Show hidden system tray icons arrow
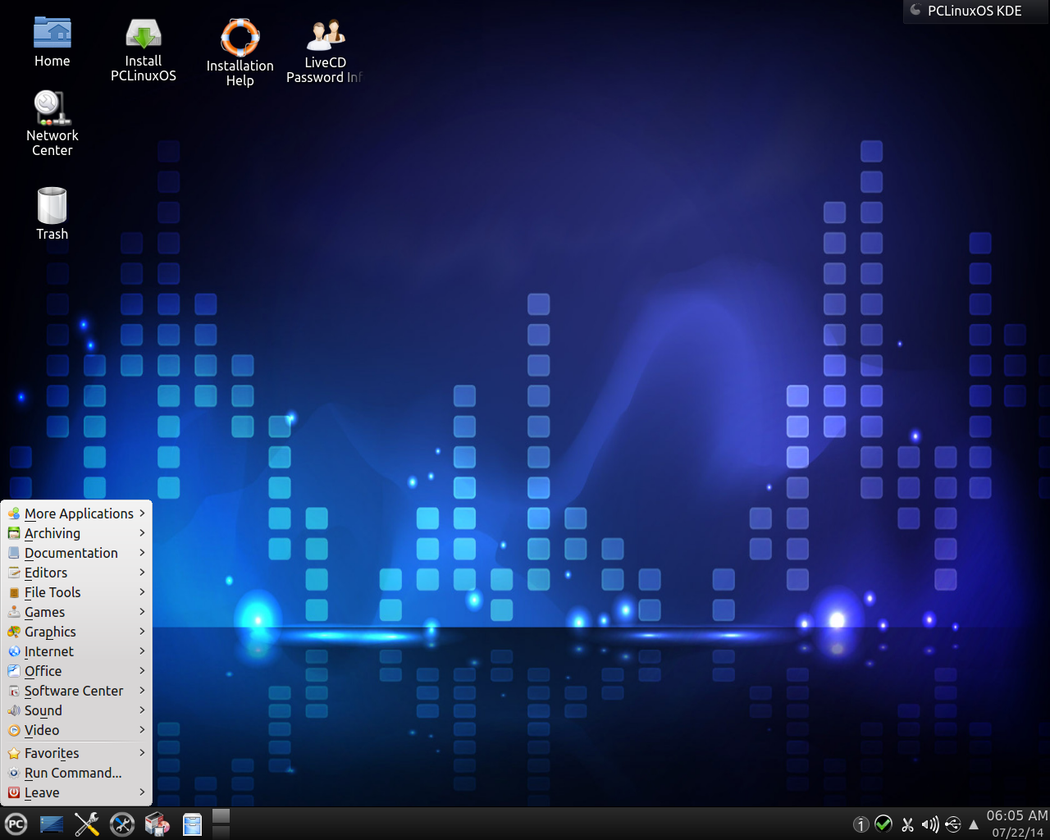The image size is (1050, 840). 974,824
